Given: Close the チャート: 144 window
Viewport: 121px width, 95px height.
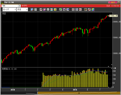Looking at the screenshot, I should (x=119, y=2).
